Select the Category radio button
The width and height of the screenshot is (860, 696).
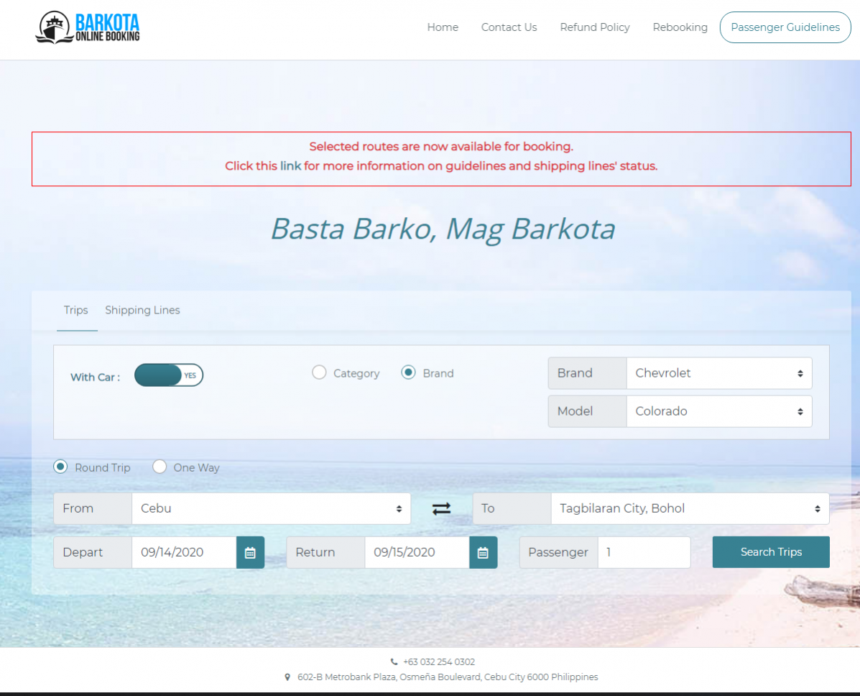tap(319, 372)
